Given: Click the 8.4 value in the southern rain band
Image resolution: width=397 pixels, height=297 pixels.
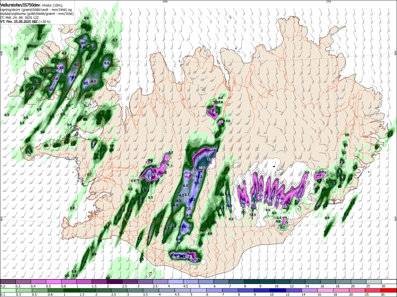Looking at the screenshot, I should [179, 239].
